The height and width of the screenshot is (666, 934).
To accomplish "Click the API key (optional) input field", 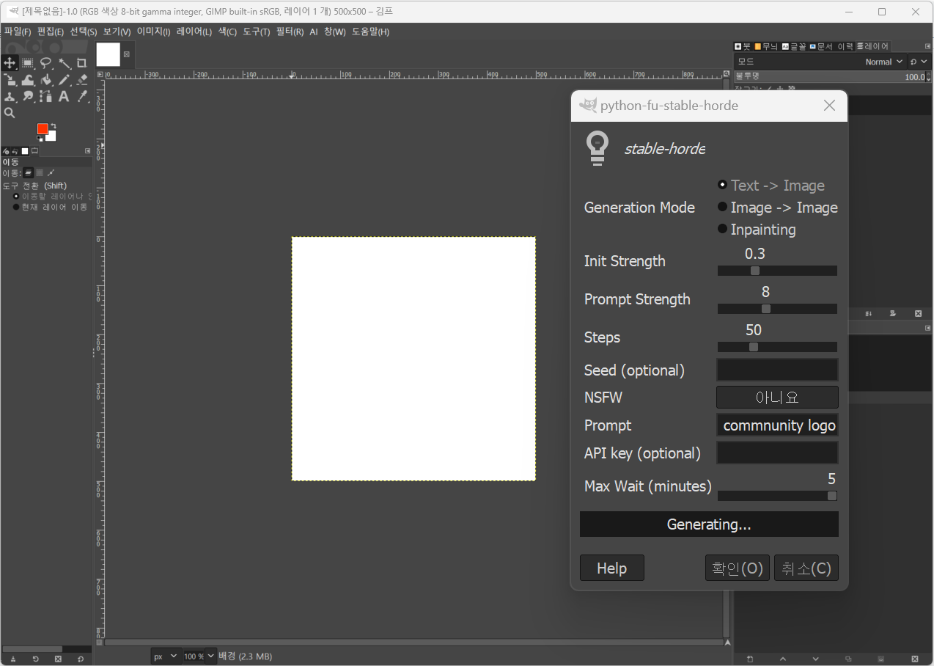I will pos(777,453).
